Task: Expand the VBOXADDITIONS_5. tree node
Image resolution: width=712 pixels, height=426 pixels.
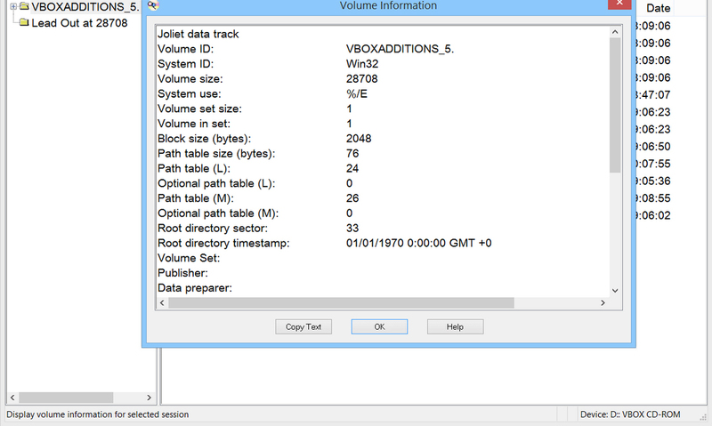Action: pyautogui.click(x=13, y=7)
